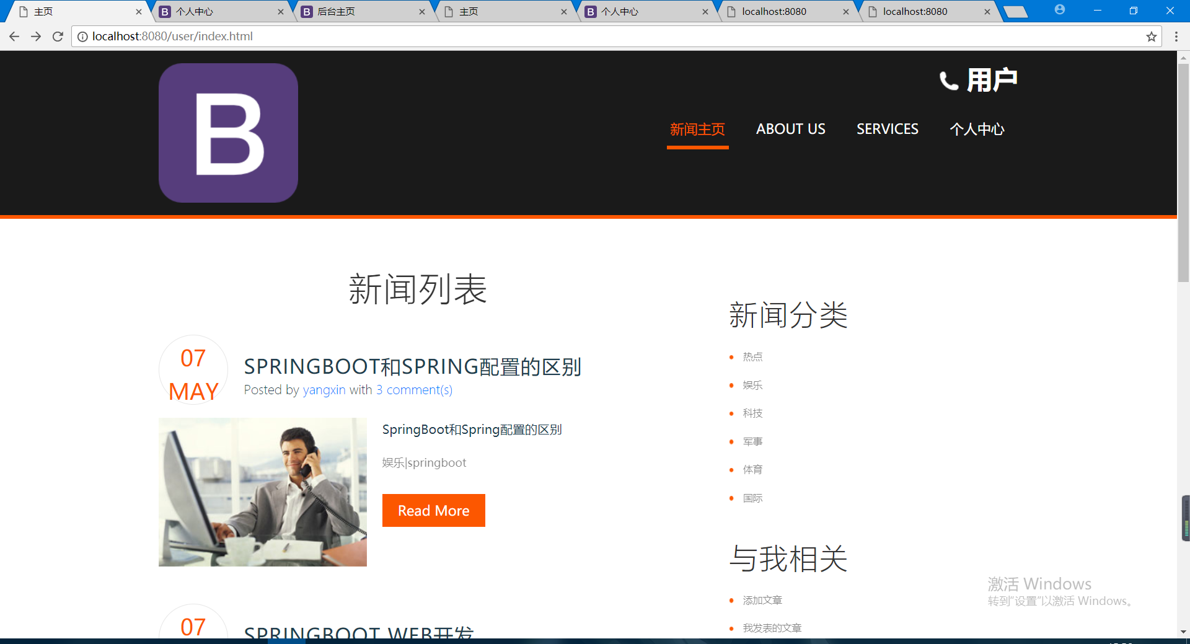Click the Read More button
Screen dimensions: 1190x644
pyautogui.click(x=433, y=511)
